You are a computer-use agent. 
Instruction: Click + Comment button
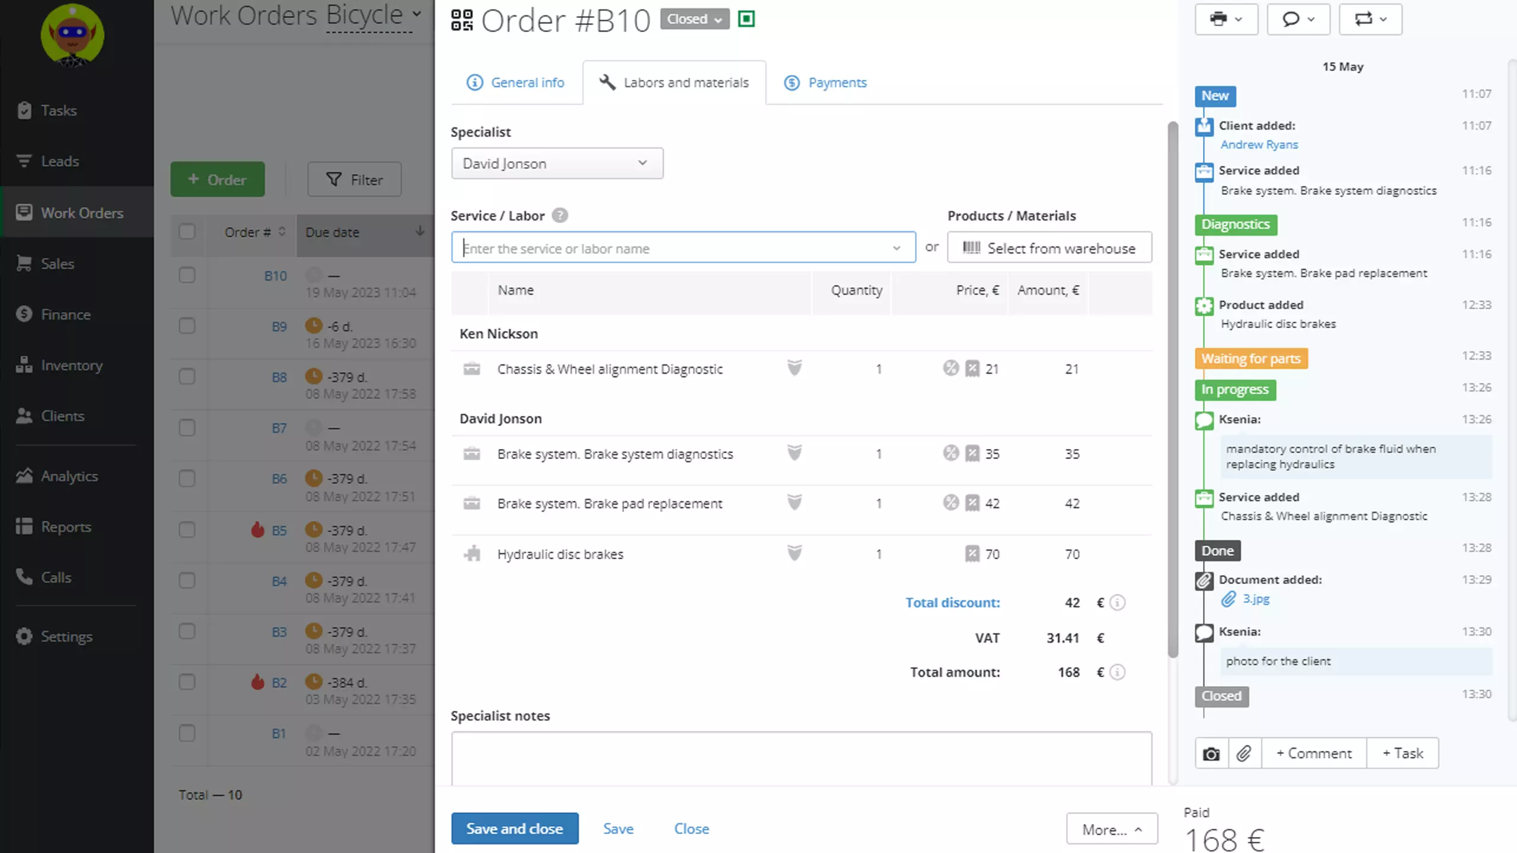click(1314, 753)
